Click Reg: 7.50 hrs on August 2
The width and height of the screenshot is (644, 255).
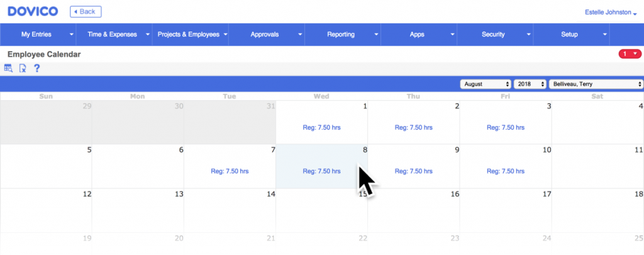(414, 127)
